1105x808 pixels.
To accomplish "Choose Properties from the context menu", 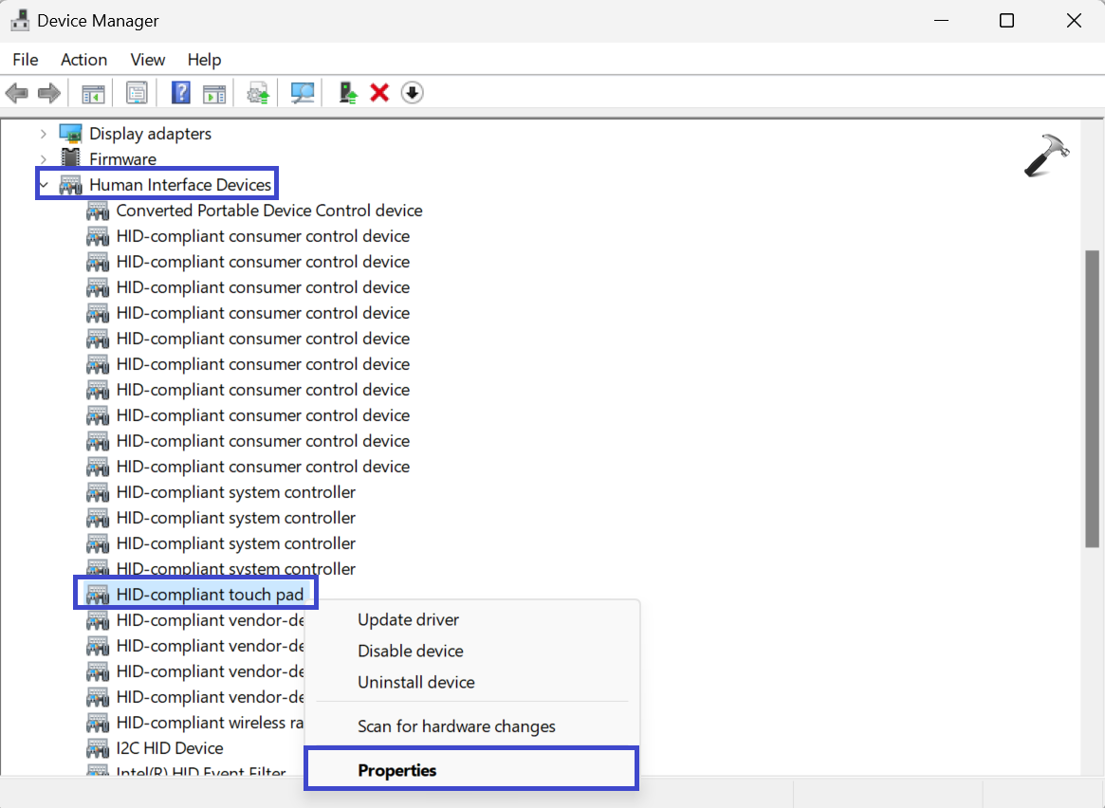I will [397, 770].
